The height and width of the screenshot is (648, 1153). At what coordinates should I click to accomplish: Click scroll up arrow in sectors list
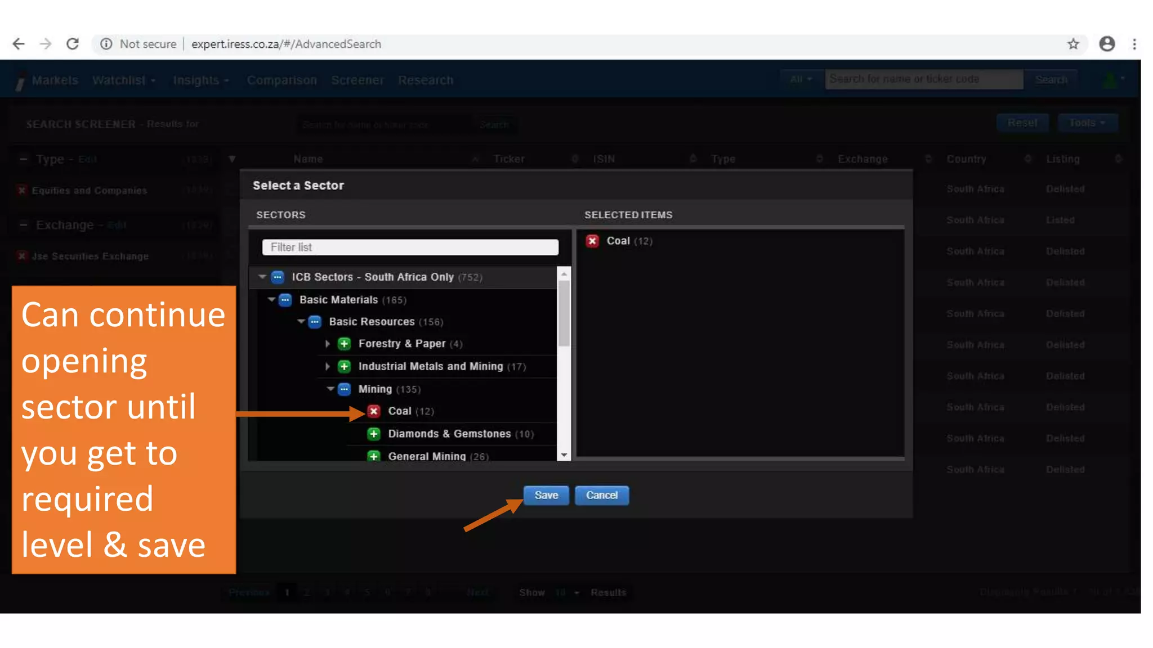pyautogui.click(x=564, y=273)
